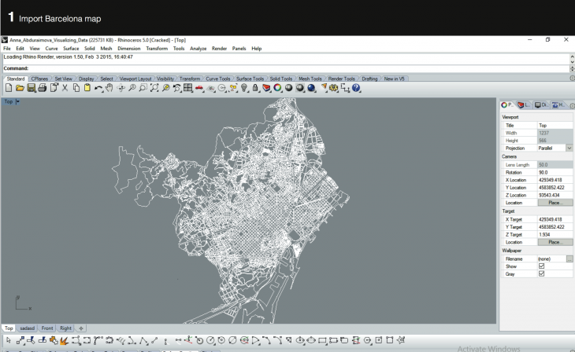Click the Rotate view icon
The height and width of the screenshot is (352, 575).
121,88
